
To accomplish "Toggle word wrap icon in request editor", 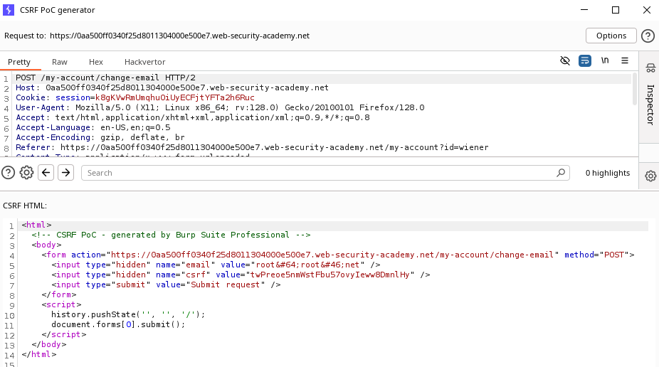I will (584, 61).
